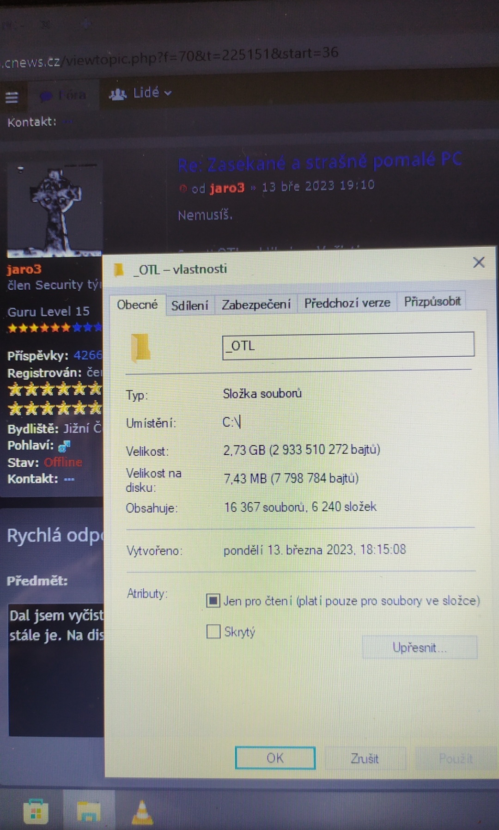
Task: Launch VLC media player from taskbar
Action: (142, 812)
